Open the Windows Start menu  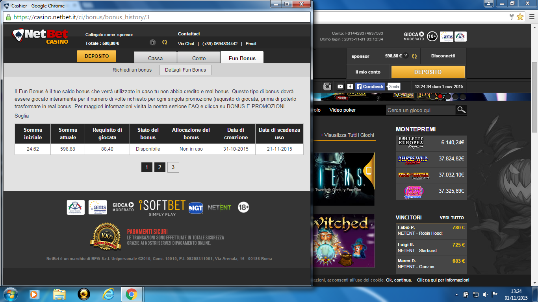[10, 294]
